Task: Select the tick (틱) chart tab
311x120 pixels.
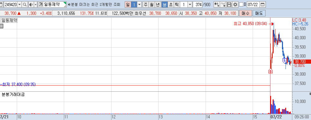Action: coord(177,5)
